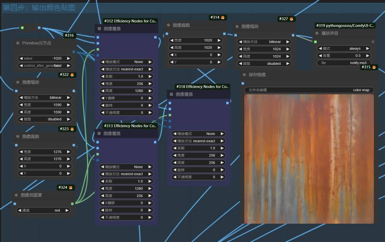Click the fox badge icon beside #314

tap(223, 18)
